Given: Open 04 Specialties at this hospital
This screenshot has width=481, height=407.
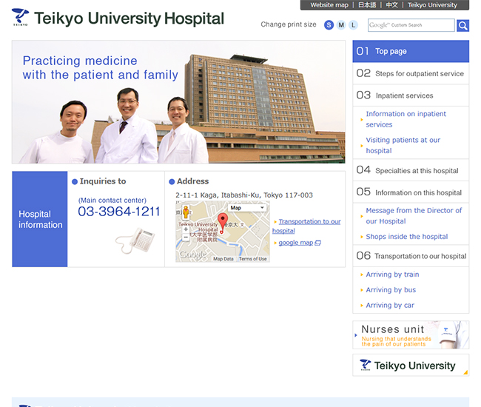Looking at the screenshot, I should click(411, 170).
